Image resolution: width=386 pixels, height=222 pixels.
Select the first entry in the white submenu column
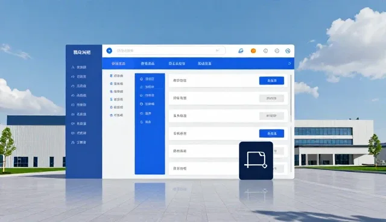click(116, 76)
